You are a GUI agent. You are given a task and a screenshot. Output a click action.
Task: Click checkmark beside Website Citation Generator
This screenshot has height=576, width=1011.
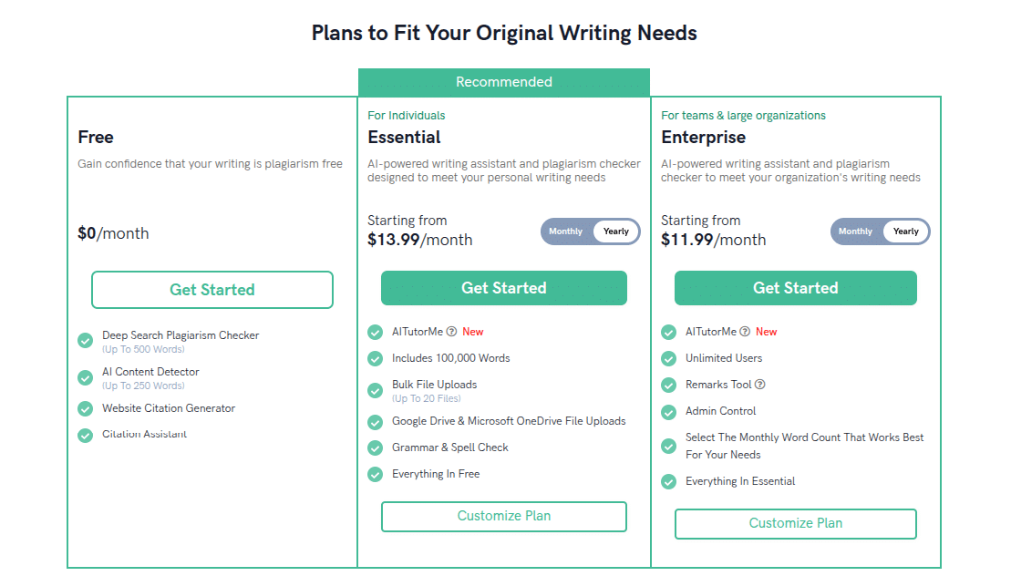click(x=85, y=408)
